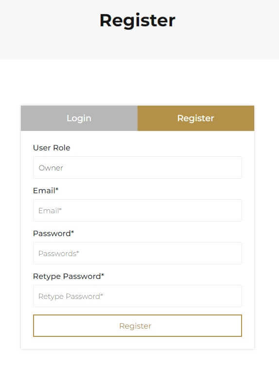Expand the combo box showing Owner
This screenshot has height=369, width=279.
pyautogui.click(x=138, y=167)
